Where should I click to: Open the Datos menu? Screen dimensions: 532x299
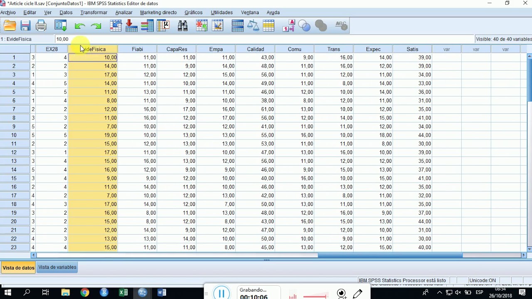66,13
